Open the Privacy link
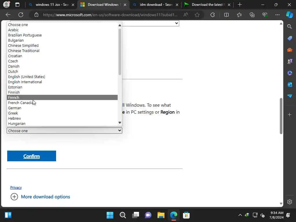This screenshot has width=296, height=222. pos(16,187)
